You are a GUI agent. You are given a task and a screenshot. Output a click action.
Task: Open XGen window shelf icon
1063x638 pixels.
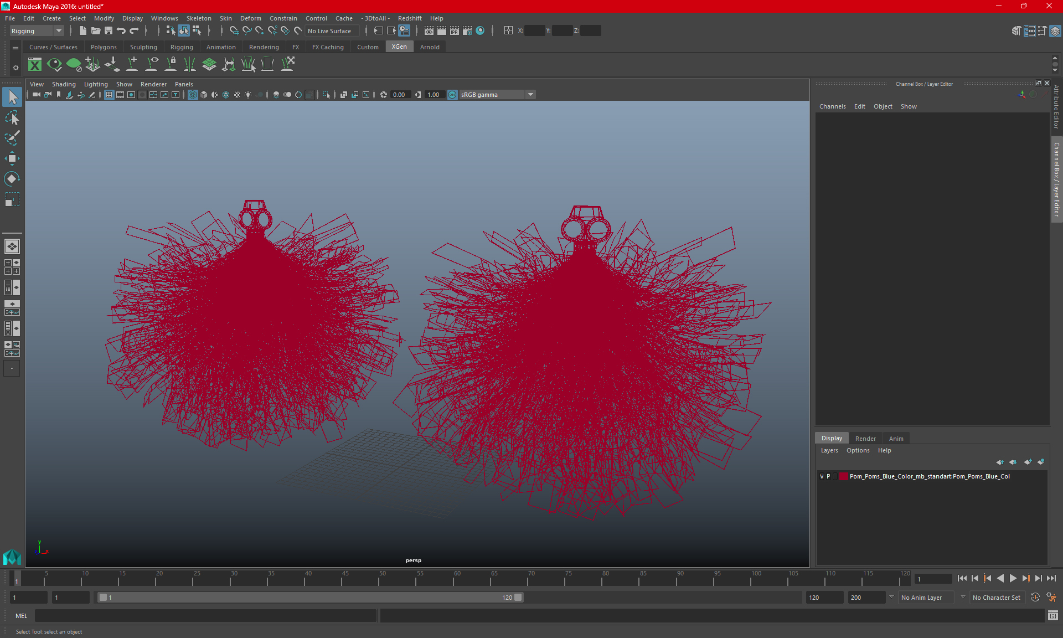(35, 65)
